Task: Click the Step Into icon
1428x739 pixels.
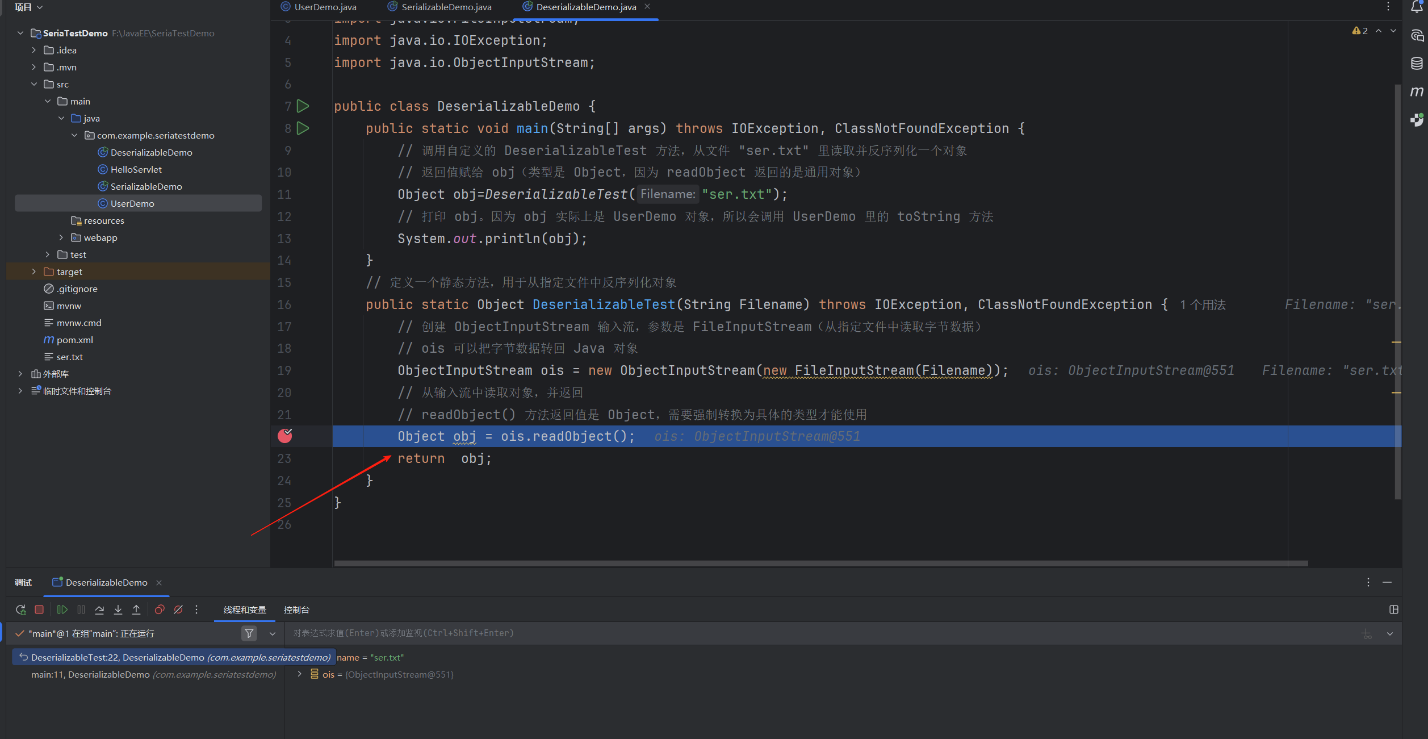Action: [118, 609]
